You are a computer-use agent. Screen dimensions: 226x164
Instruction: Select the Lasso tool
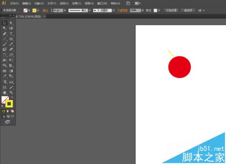(11, 28)
